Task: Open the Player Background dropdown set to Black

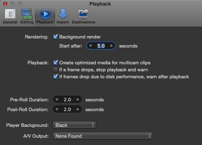Action: point(74,125)
